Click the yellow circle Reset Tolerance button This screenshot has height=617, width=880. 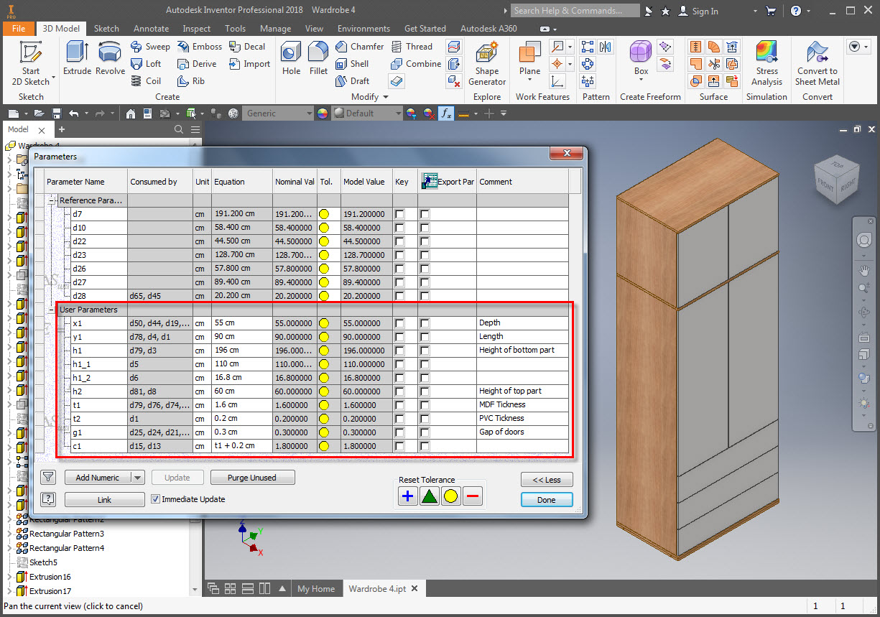pyautogui.click(x=450, y=496)
